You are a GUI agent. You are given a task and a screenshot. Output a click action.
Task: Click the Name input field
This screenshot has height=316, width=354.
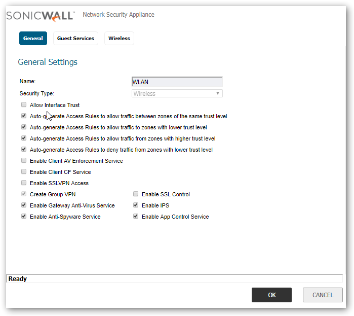177,82
